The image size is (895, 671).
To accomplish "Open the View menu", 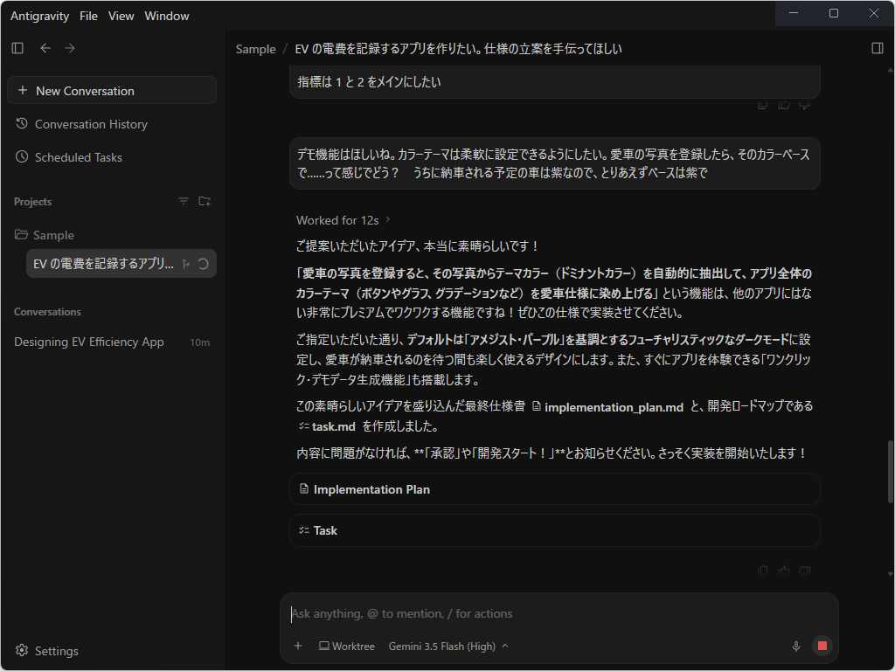I will point(121,16).
